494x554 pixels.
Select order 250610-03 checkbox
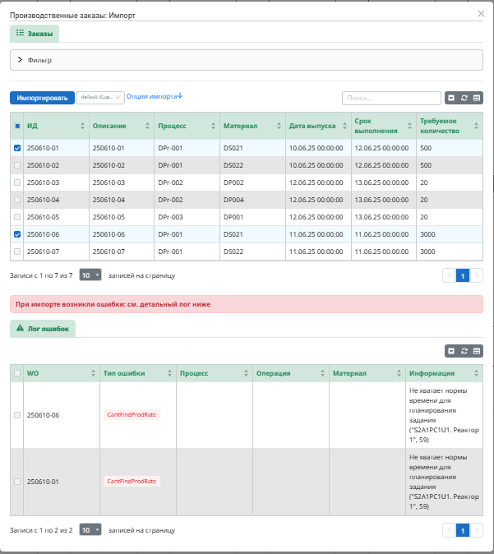pyautogui.click(x=18, y=182)
